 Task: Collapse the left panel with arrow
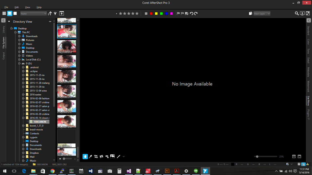3,20
